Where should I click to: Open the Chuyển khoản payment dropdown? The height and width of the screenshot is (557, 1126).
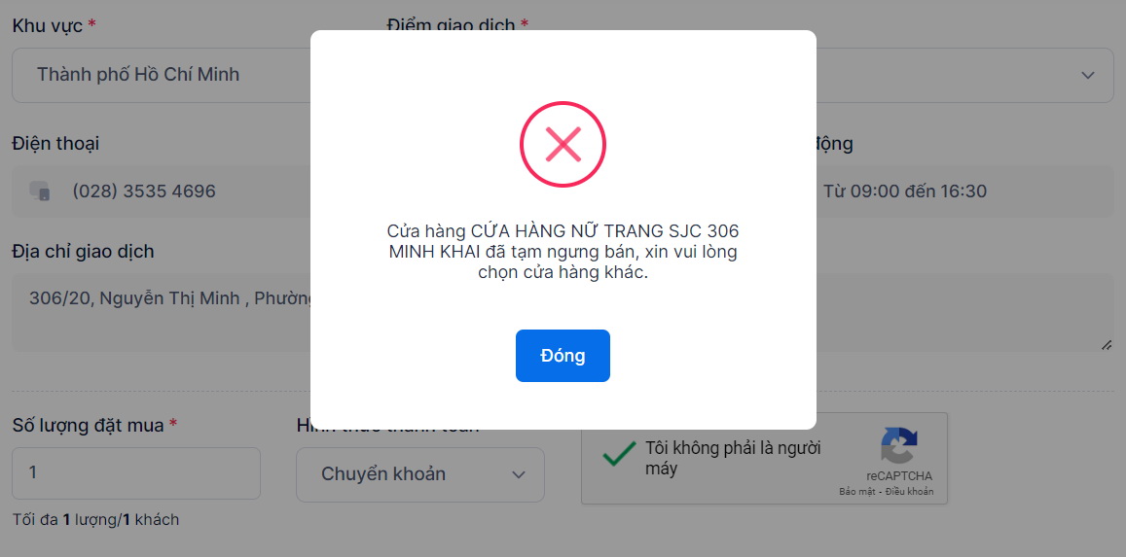420,473
